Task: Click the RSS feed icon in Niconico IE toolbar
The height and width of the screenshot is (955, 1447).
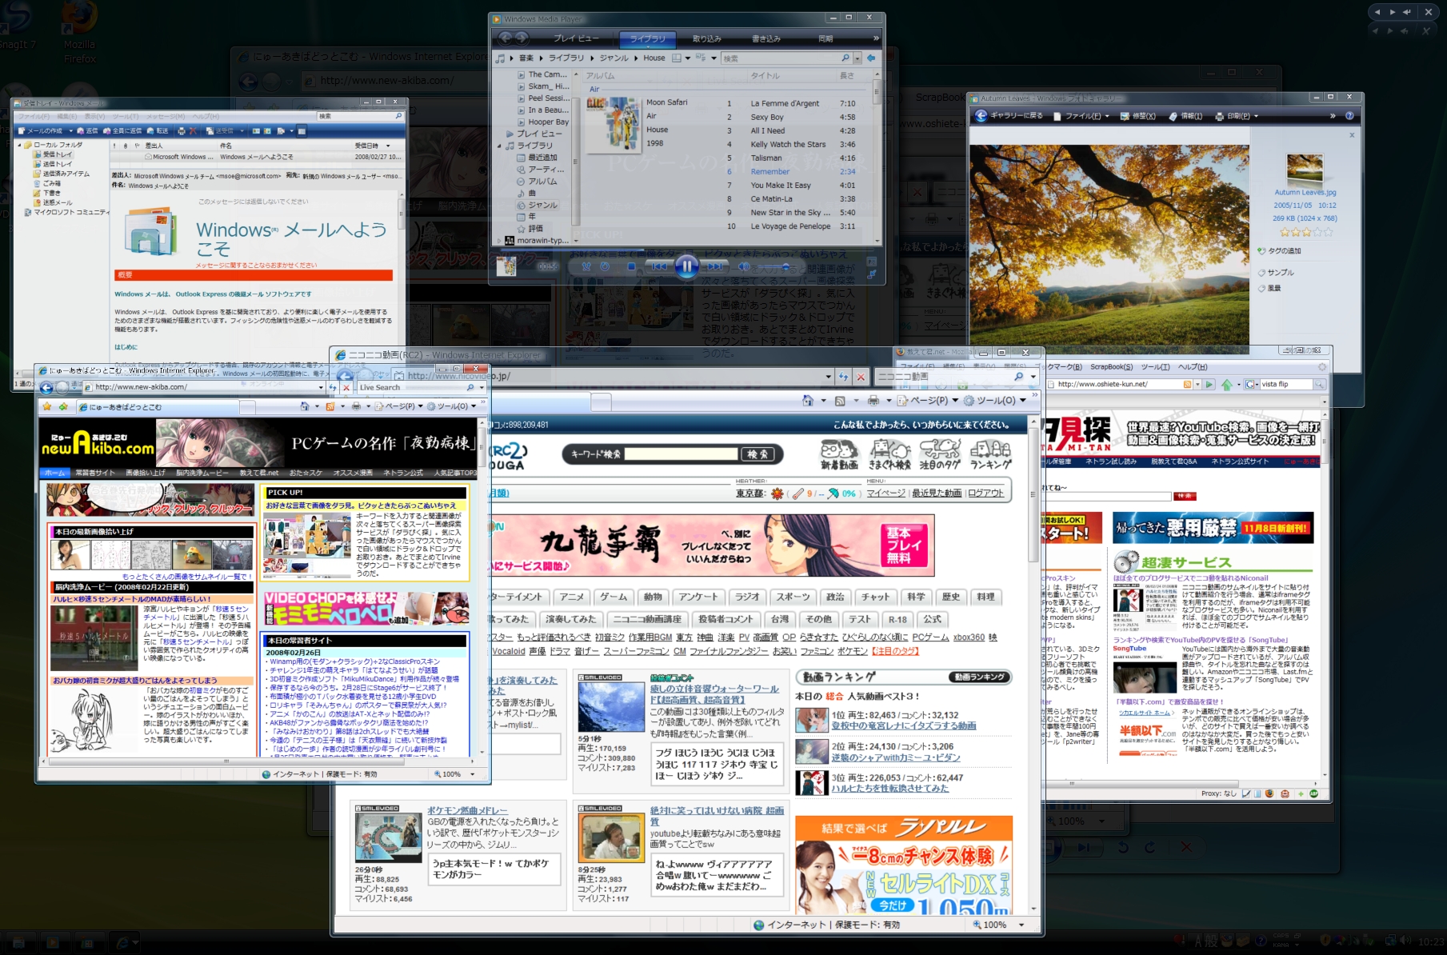Action: point(840,400)
